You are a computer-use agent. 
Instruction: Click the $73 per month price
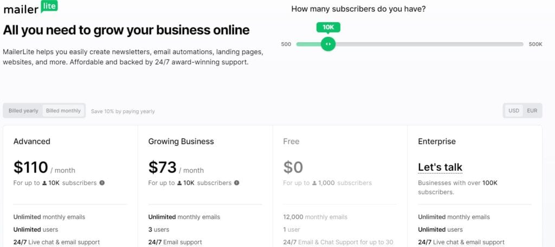click(176, 168)
